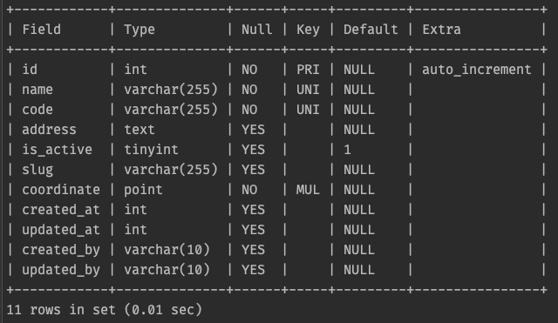Click the coordinate field name

pos(61,190)
